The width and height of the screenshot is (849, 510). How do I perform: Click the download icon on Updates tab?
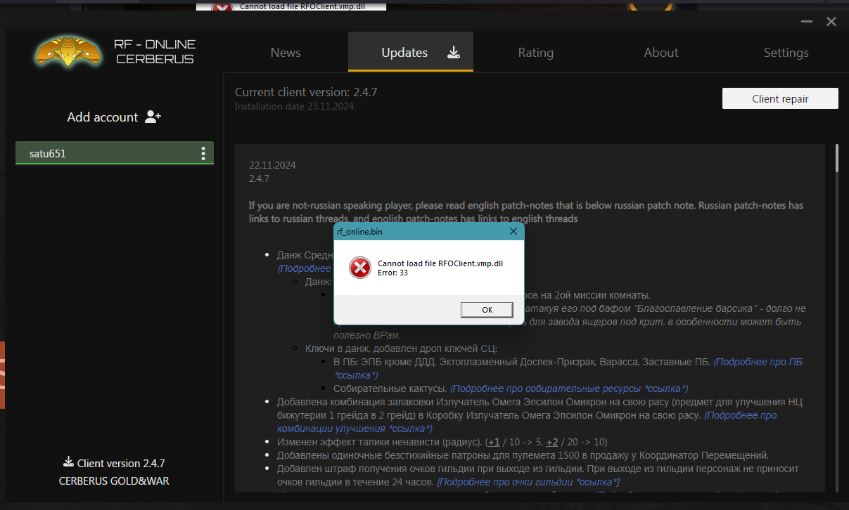454,52
